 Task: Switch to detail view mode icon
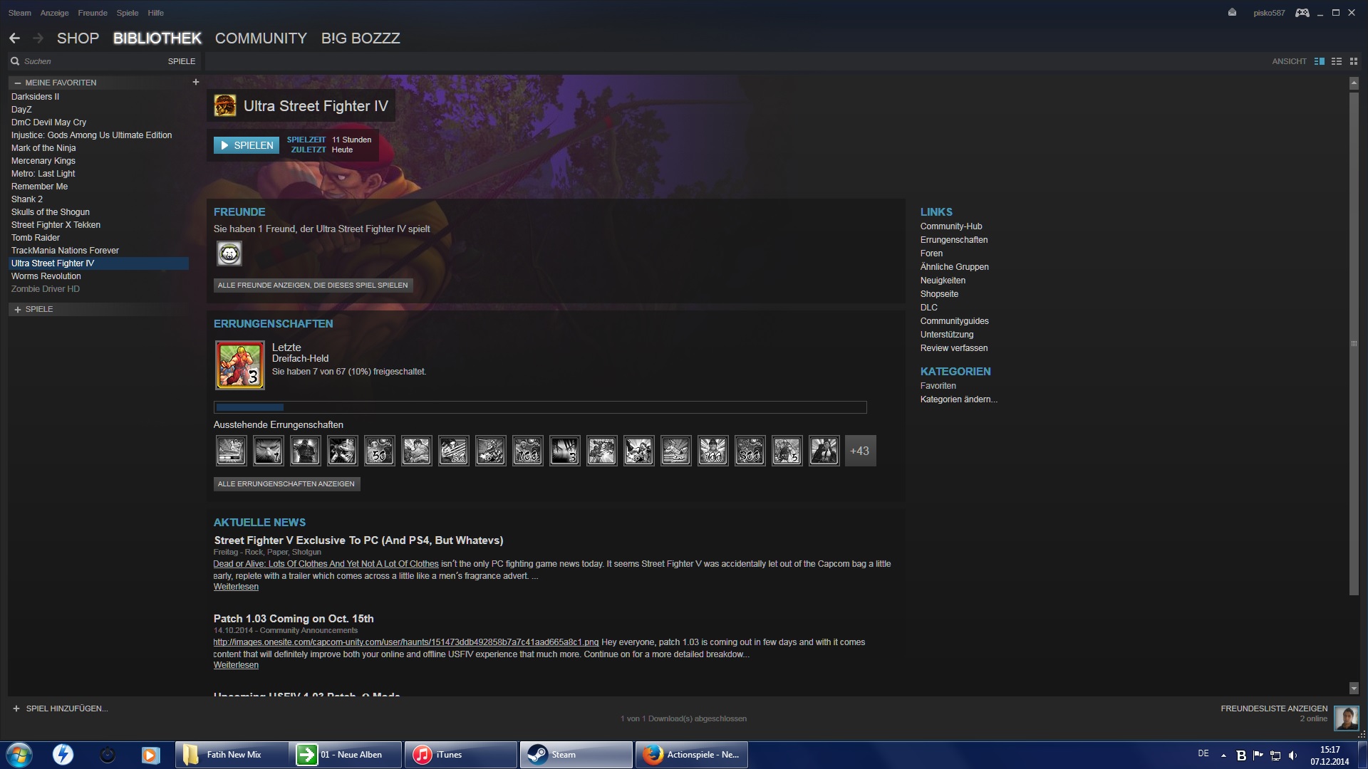(1319, 61)
